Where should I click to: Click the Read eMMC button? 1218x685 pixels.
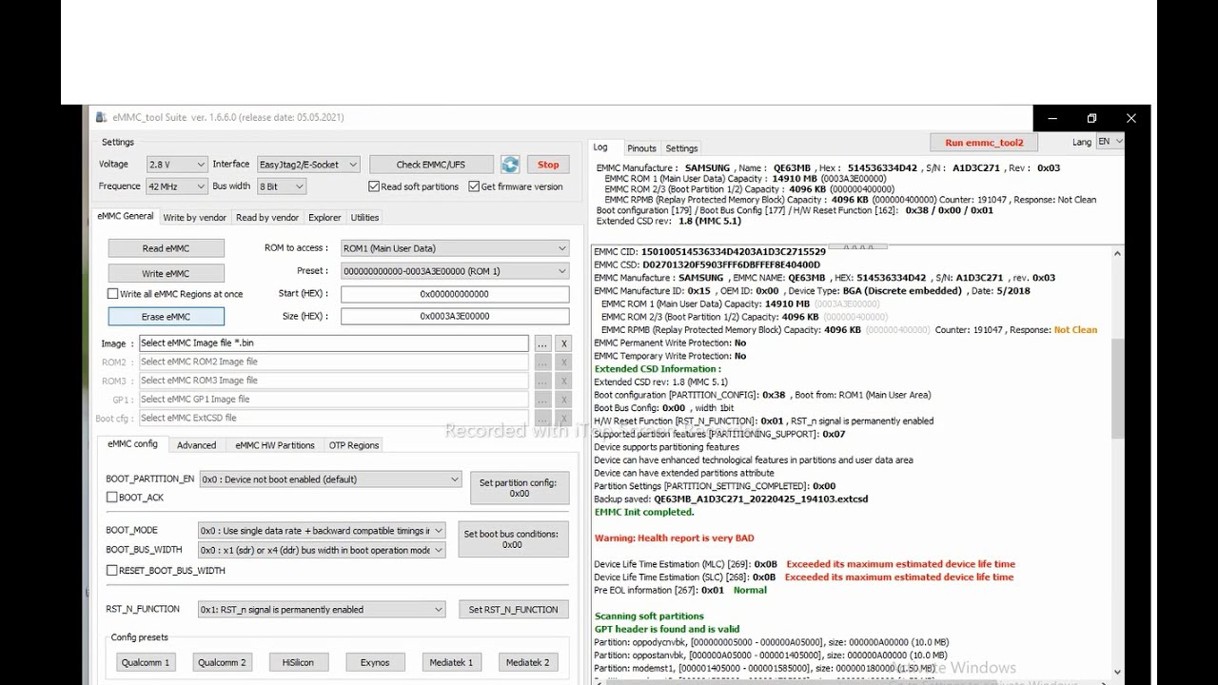166,248
